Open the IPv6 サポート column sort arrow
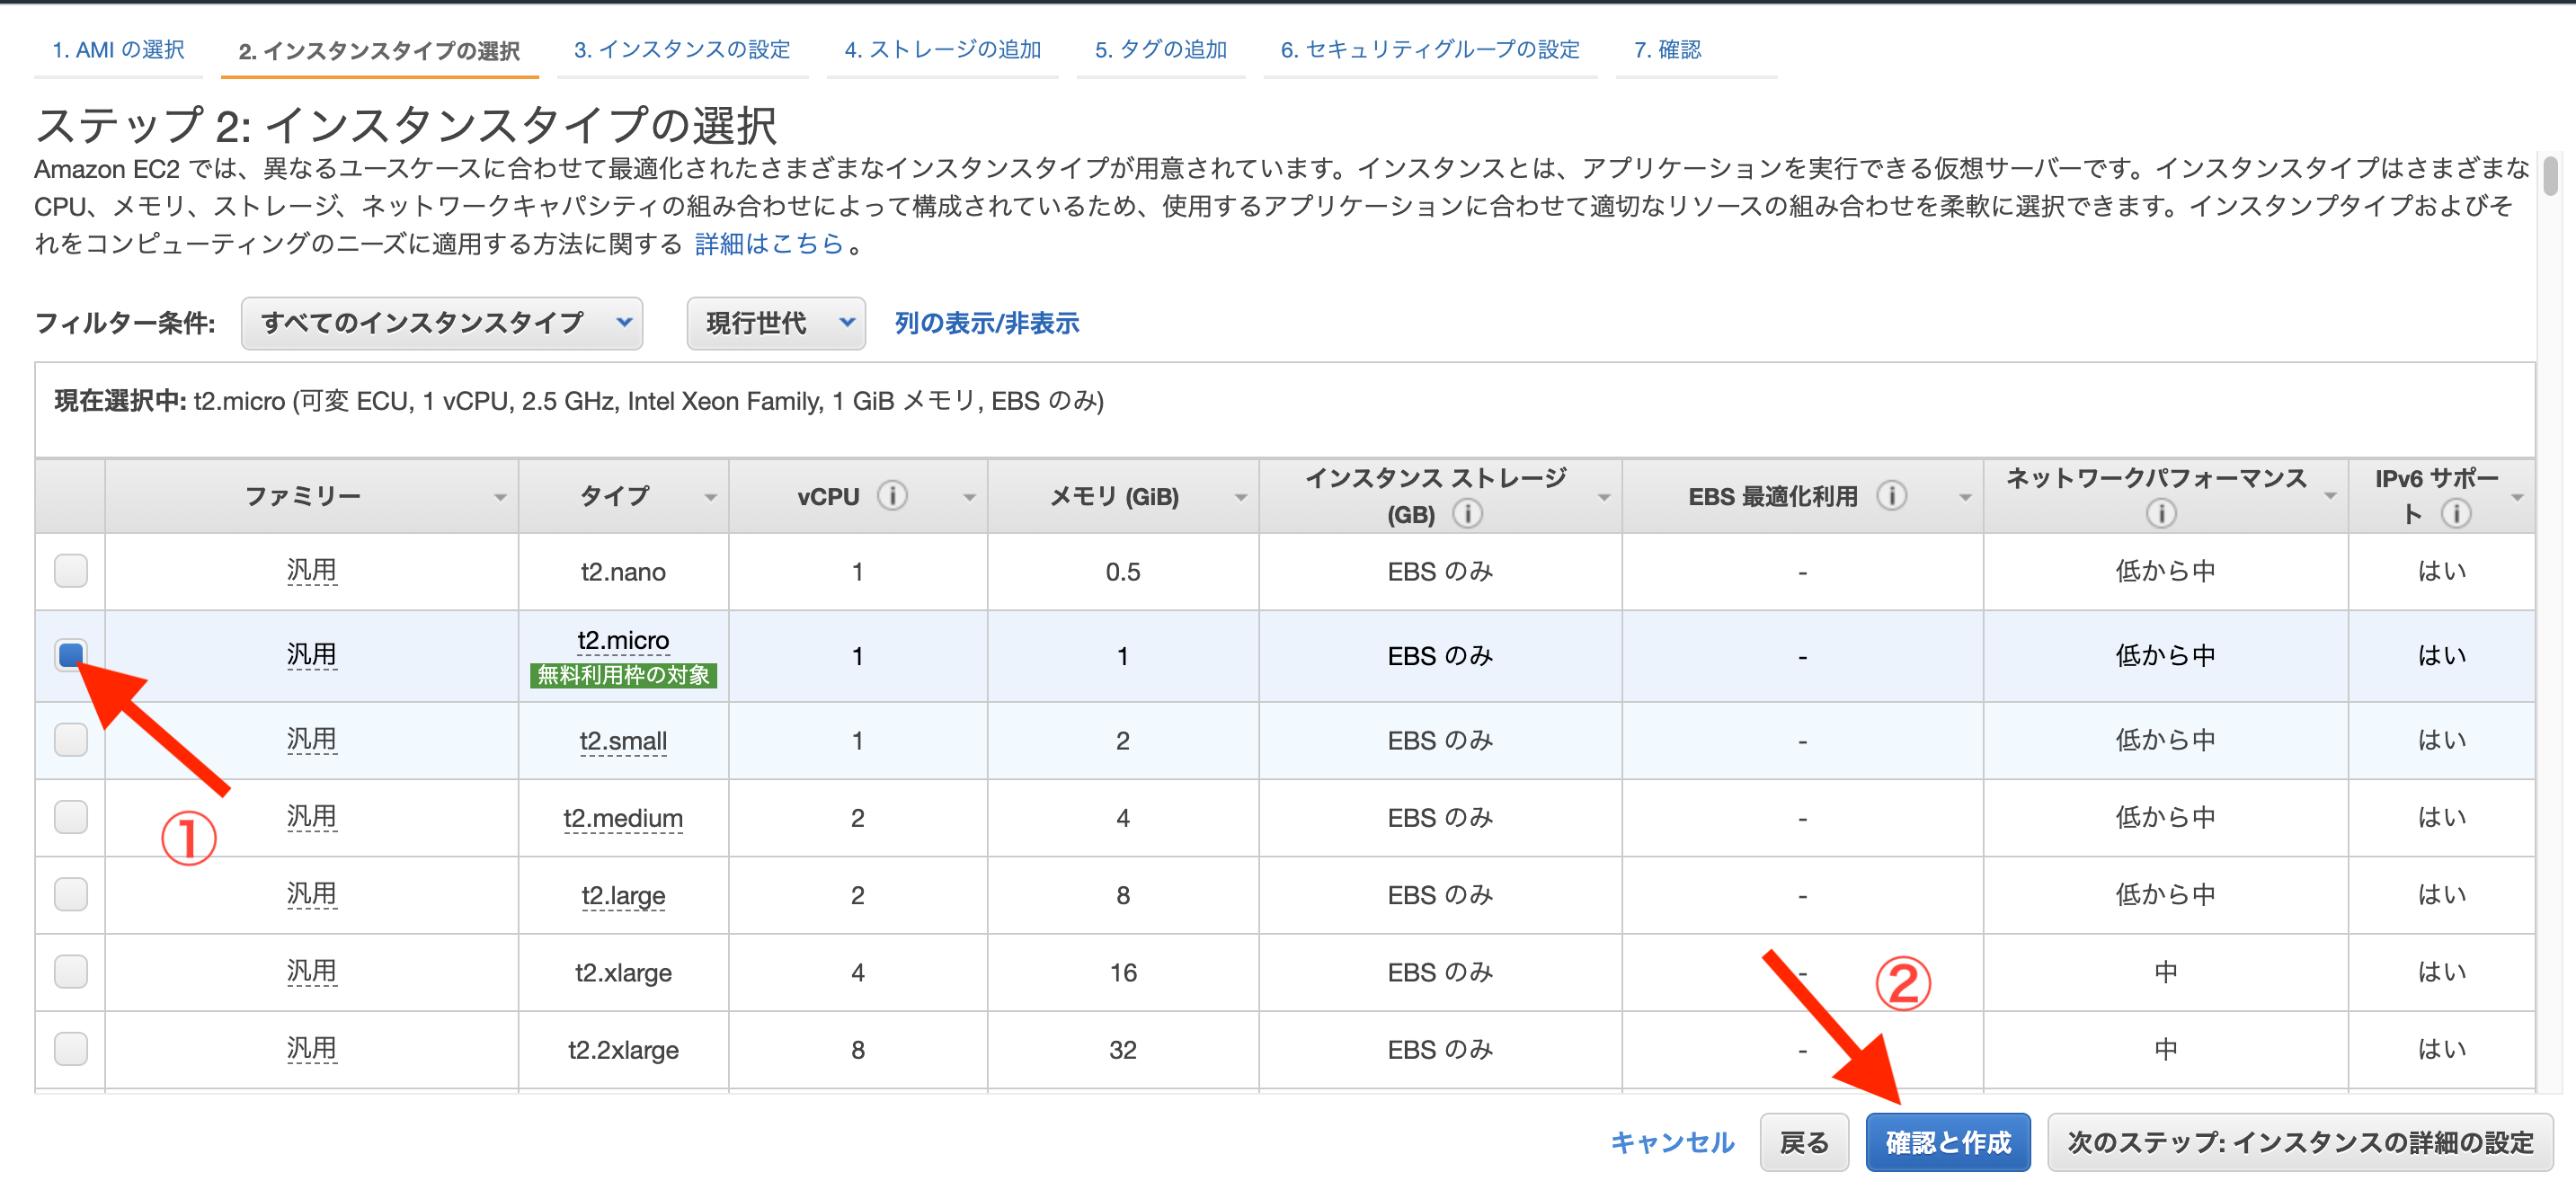Image resolution: width=2576 pixels, height=1190 pixels. pyautogui.click(x=2517, y=497)
